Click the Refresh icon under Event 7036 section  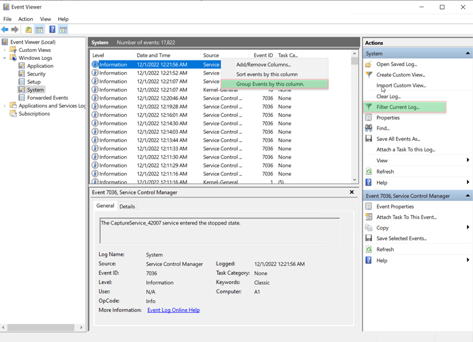pos(369,249)
